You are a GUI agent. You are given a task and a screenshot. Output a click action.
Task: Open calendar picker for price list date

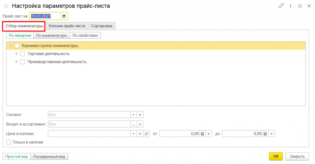click(64, 16)
